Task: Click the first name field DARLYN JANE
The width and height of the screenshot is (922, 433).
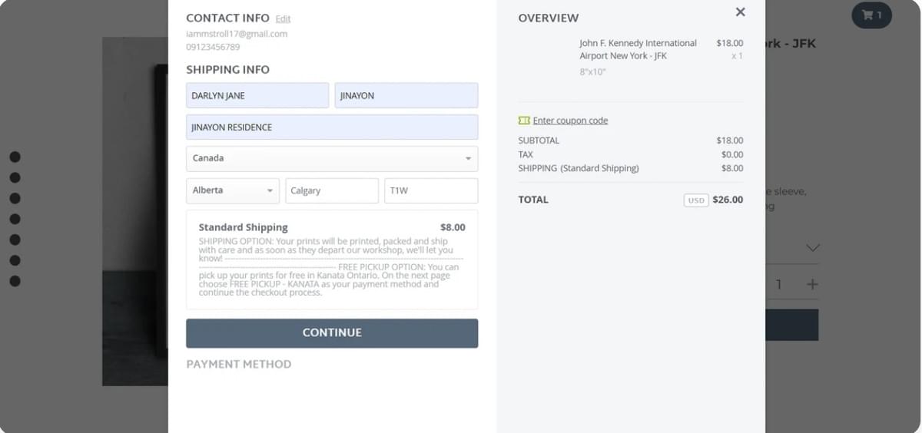Action: [257, 95]
